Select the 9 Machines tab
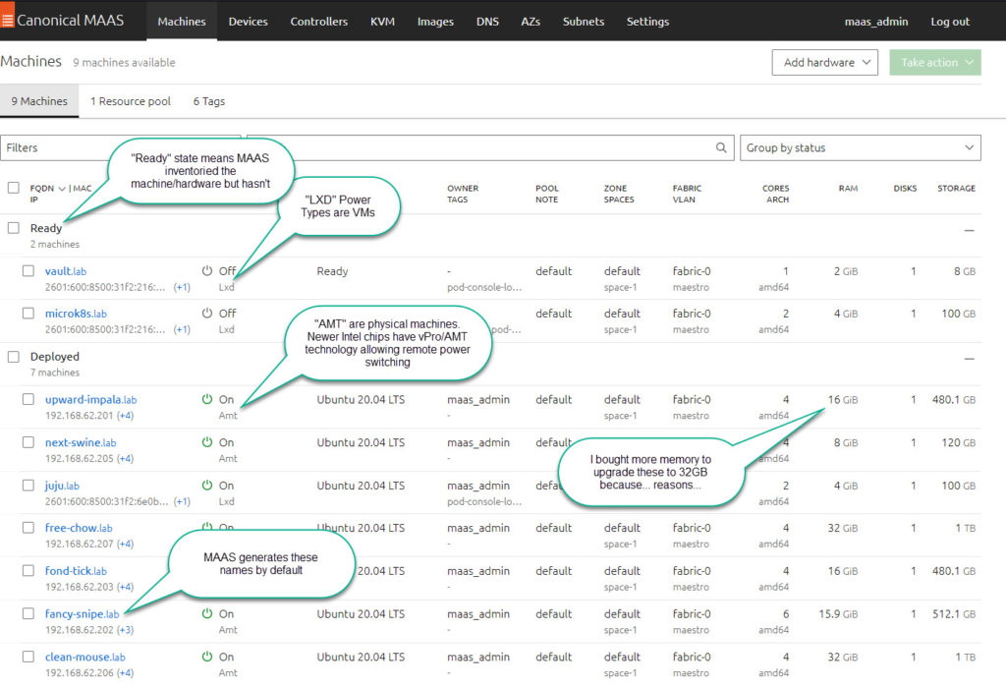This screenshot has height=689, width=1006. coord(39,101)
